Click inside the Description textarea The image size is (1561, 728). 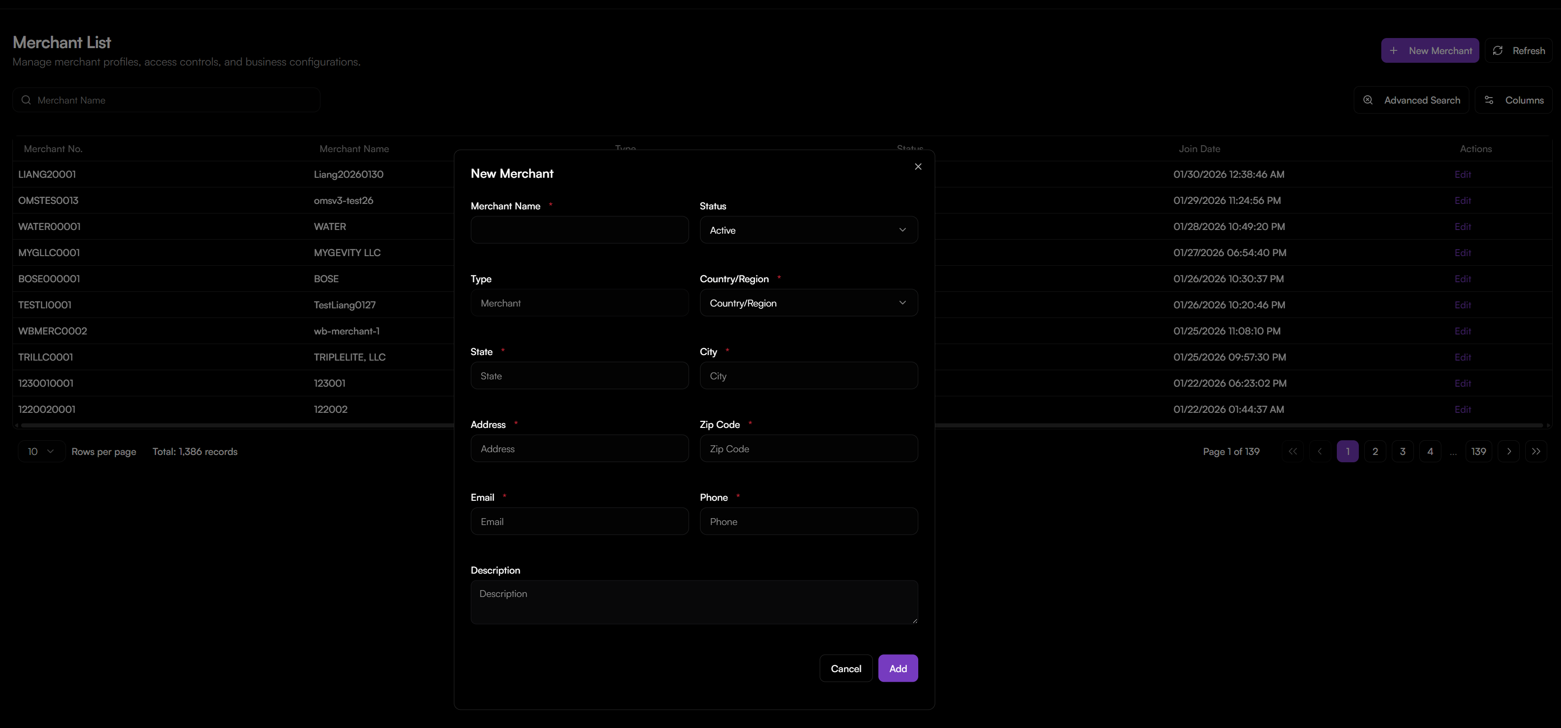coord(694,602)
